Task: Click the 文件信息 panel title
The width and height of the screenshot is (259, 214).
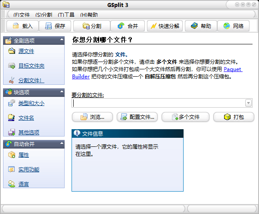Action: (93, 133)
